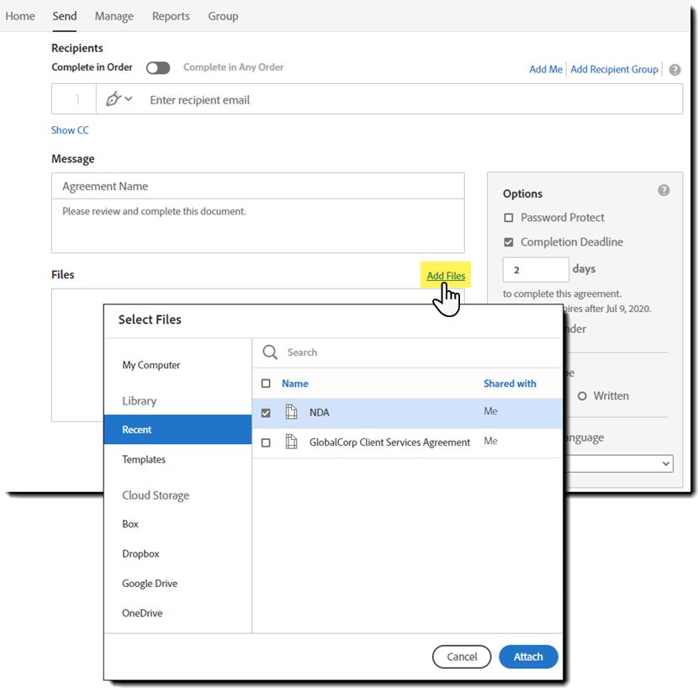698x688 pixels.
Task: Click the Attach button
Action: pos(528,657)
